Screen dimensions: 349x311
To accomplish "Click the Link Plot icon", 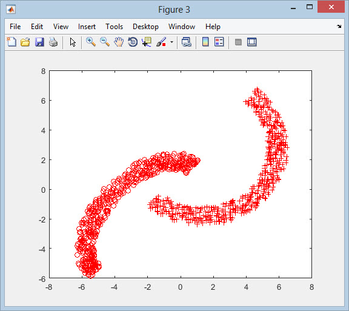I will (186, 42).
